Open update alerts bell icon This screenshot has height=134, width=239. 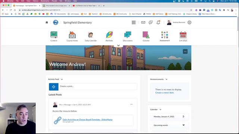158,22
